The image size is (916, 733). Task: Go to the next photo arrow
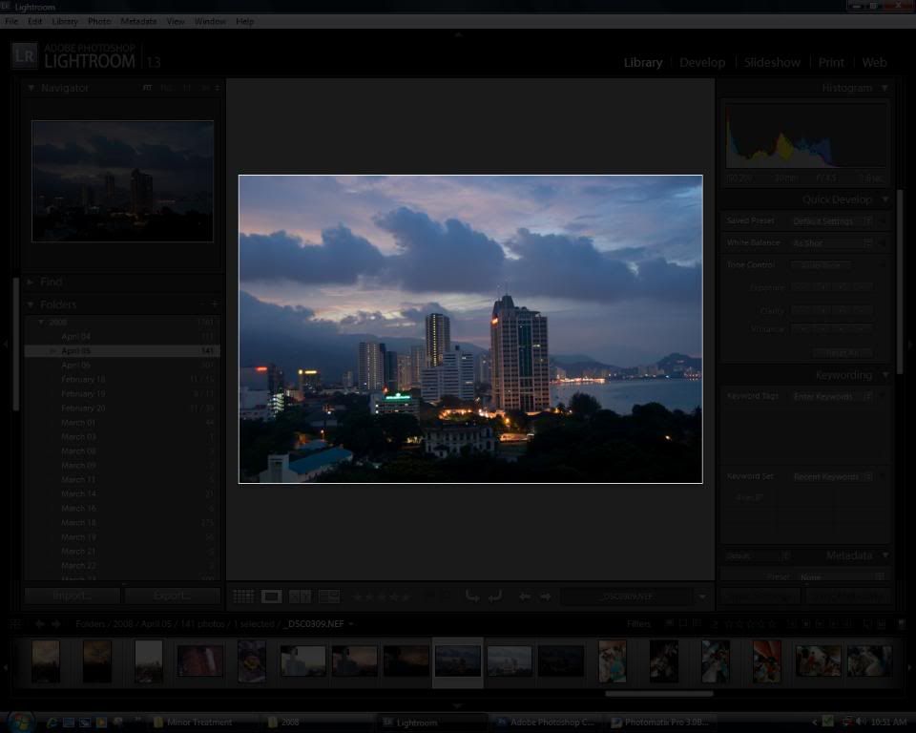[x=546, y=597]
